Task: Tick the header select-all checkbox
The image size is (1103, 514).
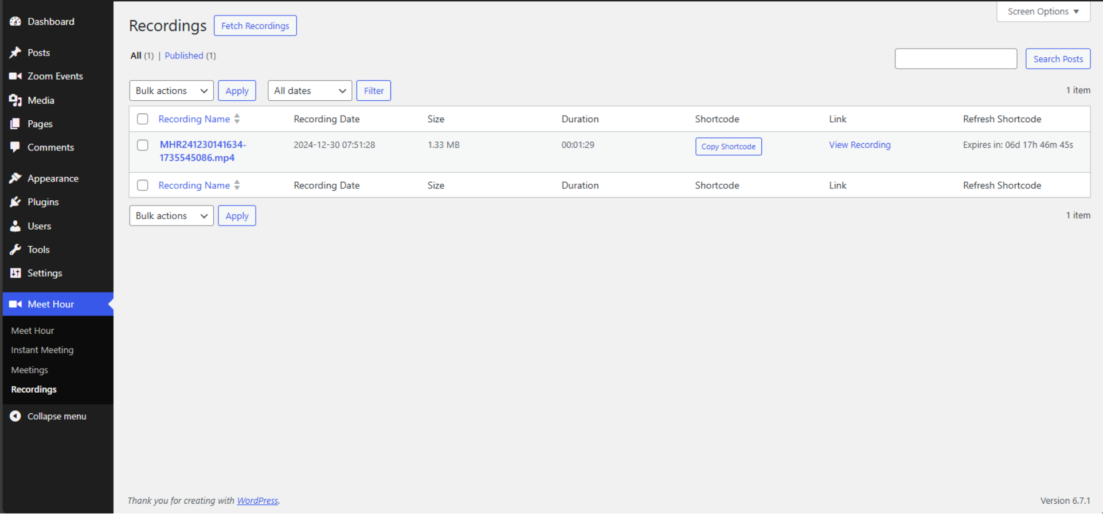Action: 143,119
